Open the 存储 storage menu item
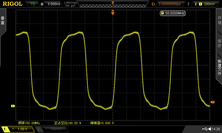222x133 pixels. point(220,20)
